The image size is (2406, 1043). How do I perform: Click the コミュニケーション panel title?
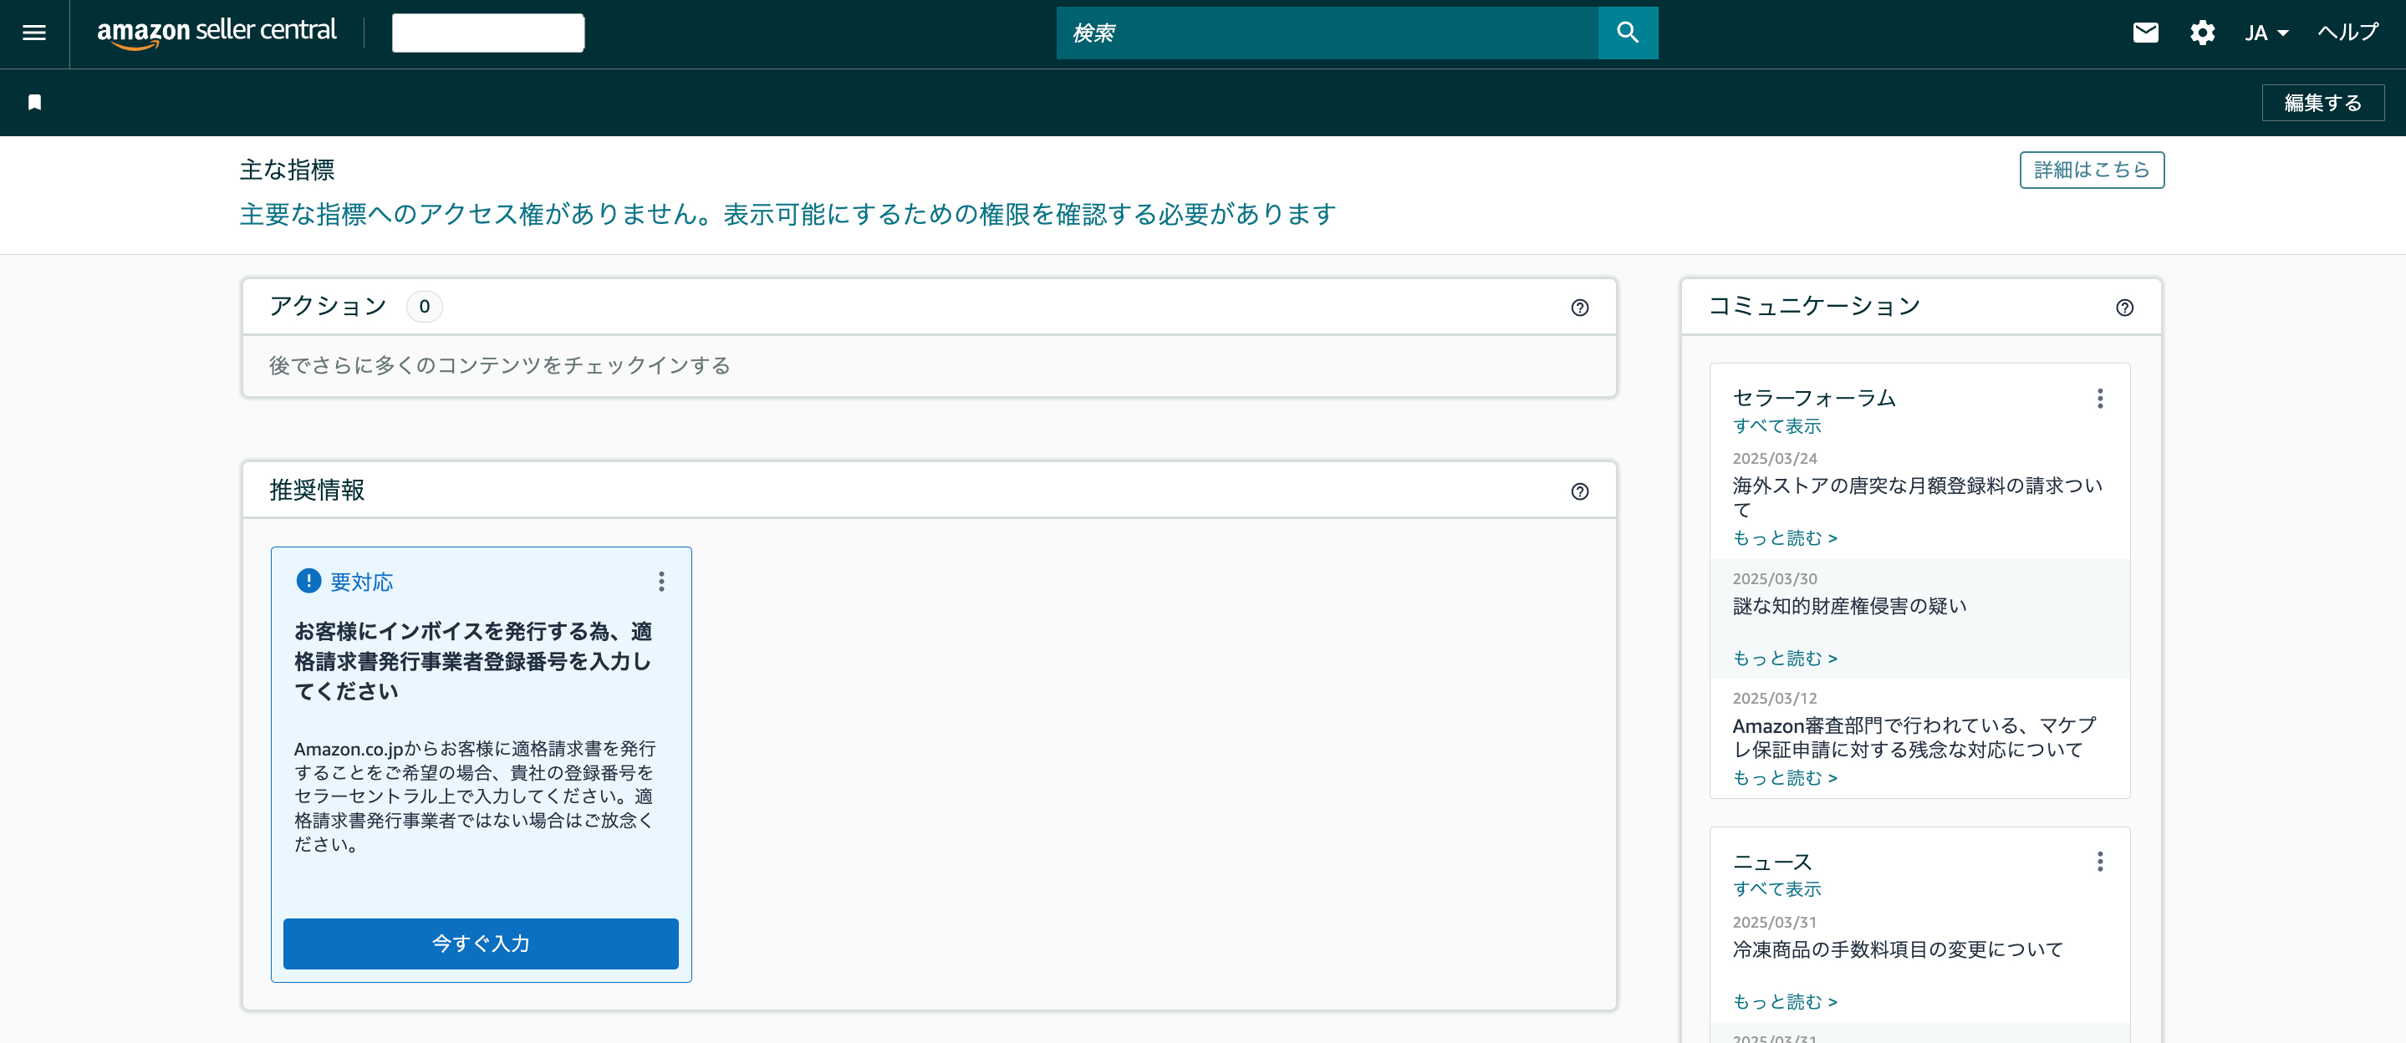[x=1814, y=306]
